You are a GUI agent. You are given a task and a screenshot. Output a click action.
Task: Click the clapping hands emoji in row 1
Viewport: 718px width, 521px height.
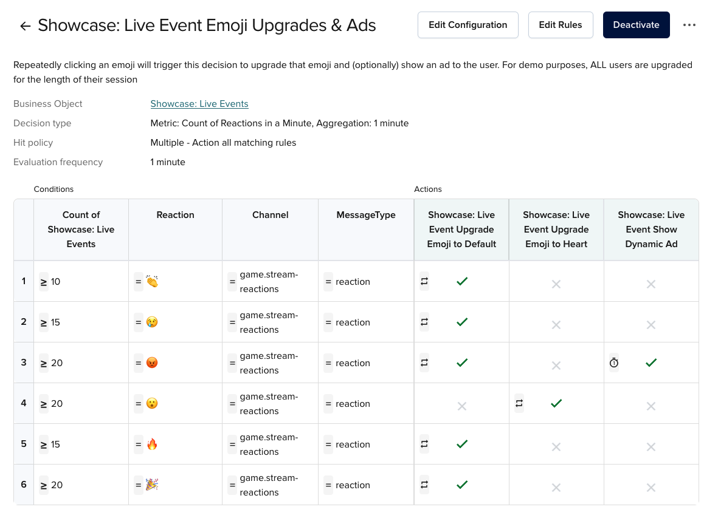coord(152,282)
